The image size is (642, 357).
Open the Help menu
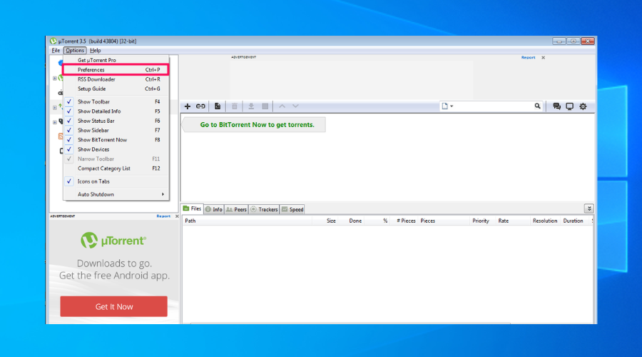point(96,51)
